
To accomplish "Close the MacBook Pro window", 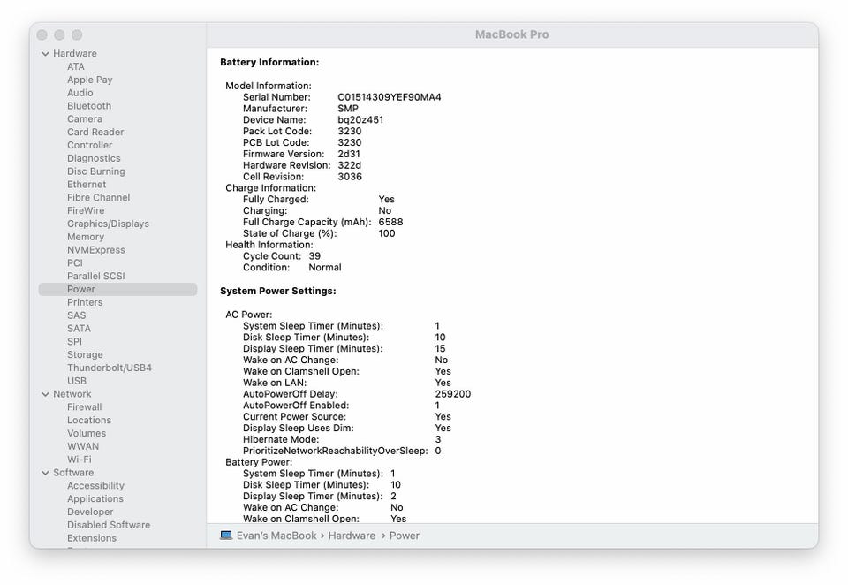I will (42, 35).
